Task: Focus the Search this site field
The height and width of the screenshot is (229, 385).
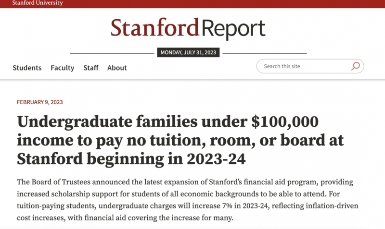Action: click(310, 66)
